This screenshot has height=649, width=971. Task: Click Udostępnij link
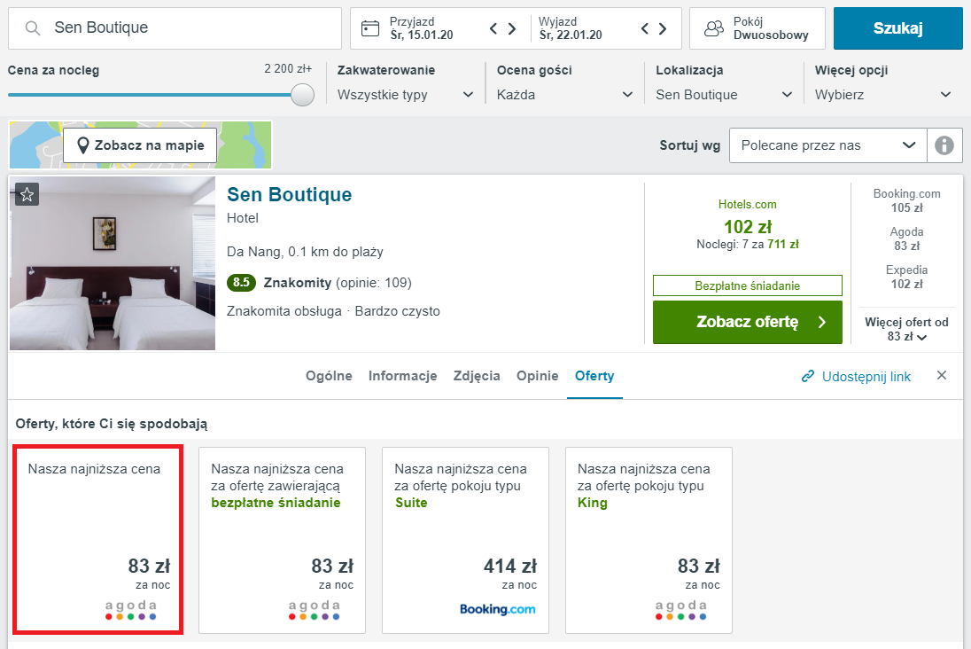point(866,377)
